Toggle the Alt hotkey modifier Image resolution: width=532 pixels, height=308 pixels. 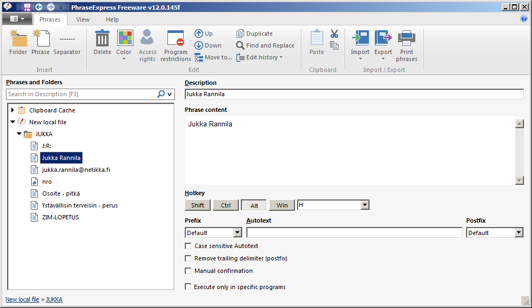pyautogui.click(x=254, y=205)
